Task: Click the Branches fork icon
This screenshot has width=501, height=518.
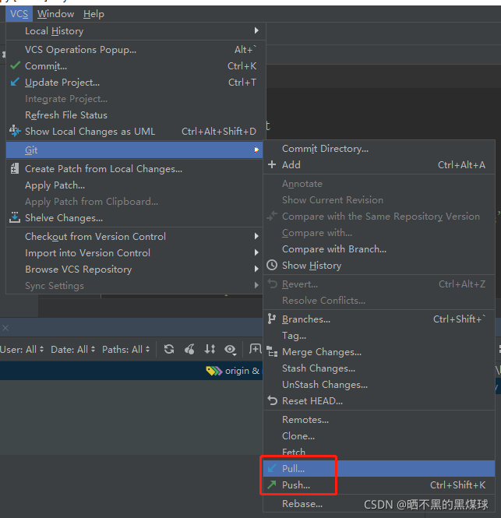Action: click(272, 319)
